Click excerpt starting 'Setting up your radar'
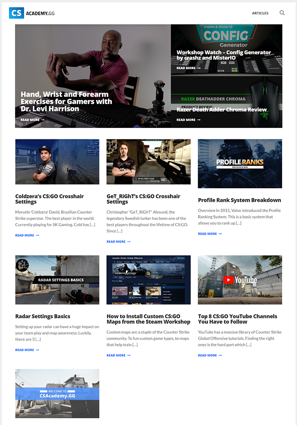The width and height of the screenshot is (297, 425). [x=57, y=333]
